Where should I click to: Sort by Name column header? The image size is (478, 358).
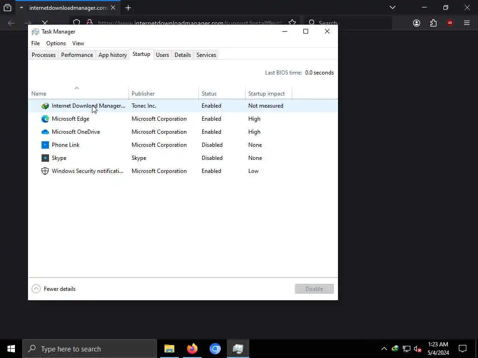coord(78,93)
